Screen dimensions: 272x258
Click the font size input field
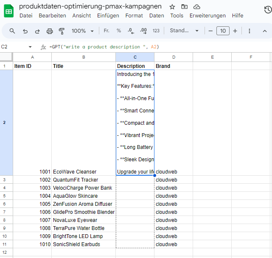click(x=223, y=31)
